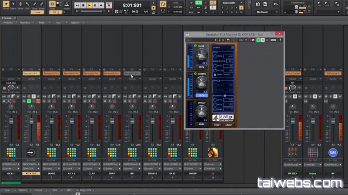Open the VST2 dropdown in plugin window

point(243,40)
